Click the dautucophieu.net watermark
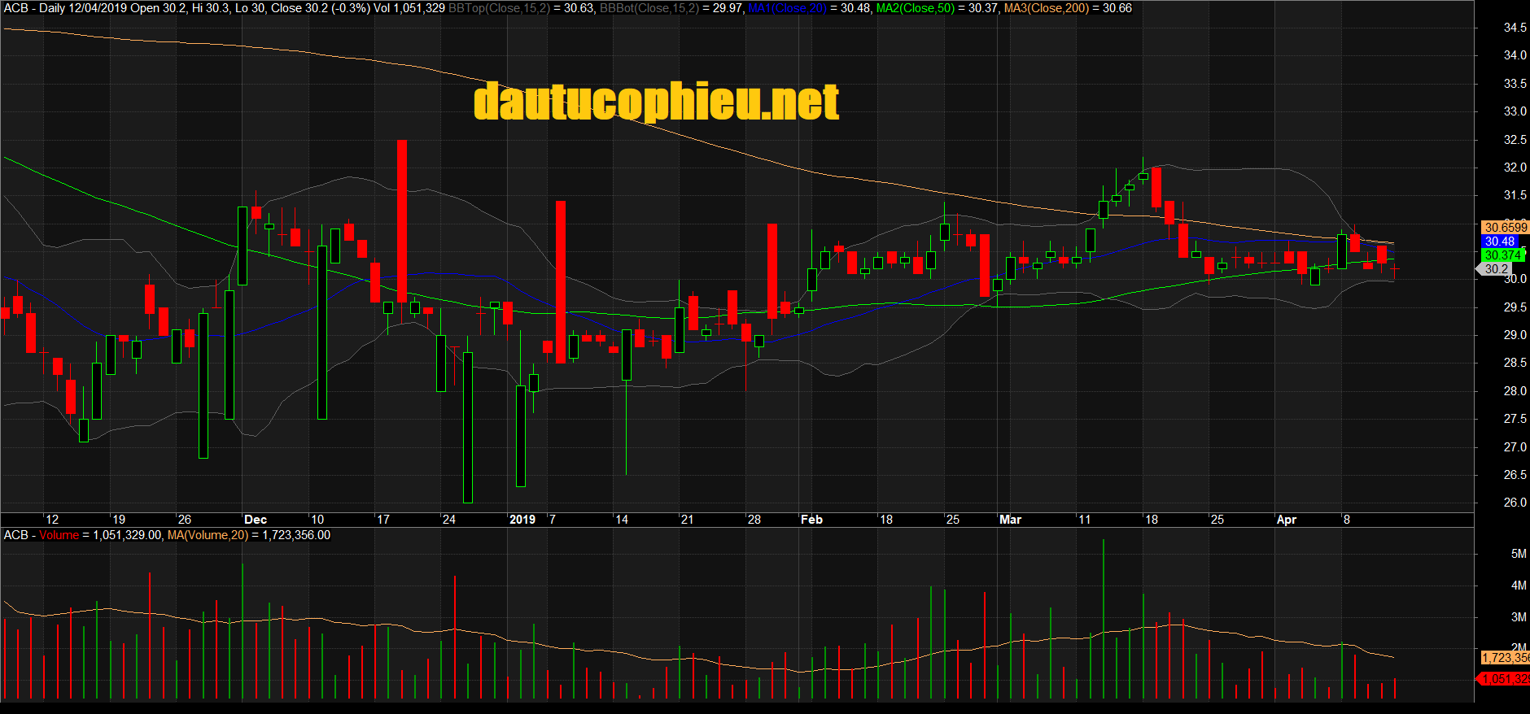Viewport: 1530px width, 714px height. (656, 102)
